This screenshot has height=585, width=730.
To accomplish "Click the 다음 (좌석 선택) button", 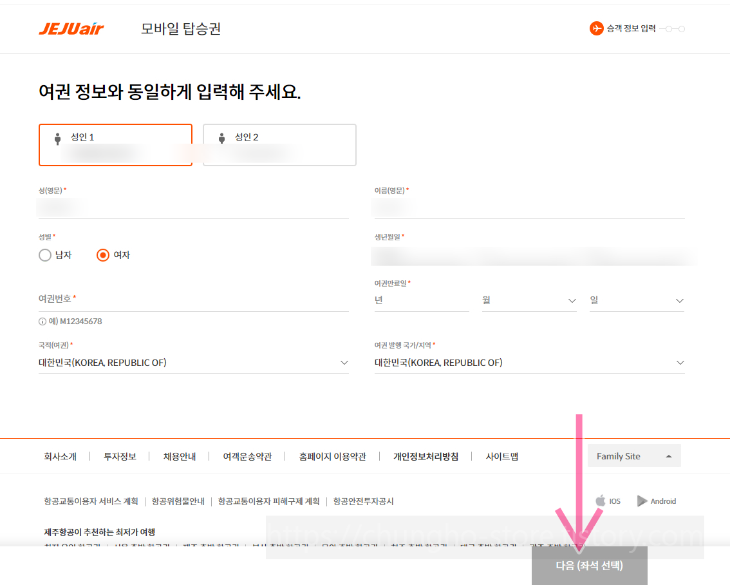I will [589, 564].
